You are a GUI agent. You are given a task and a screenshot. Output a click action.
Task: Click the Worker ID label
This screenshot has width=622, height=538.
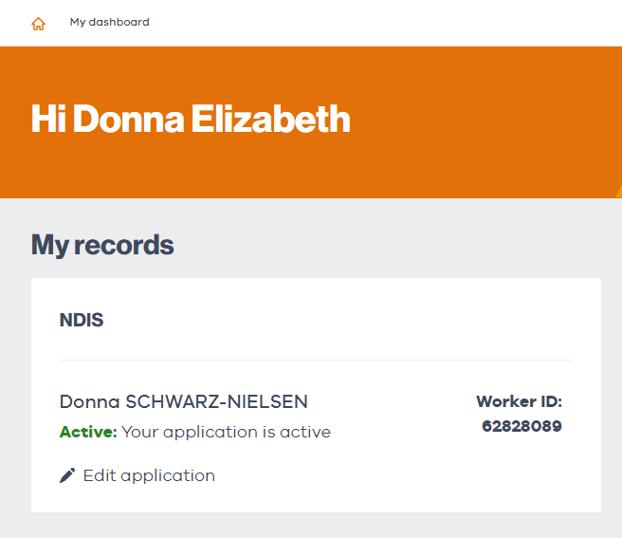519,401
